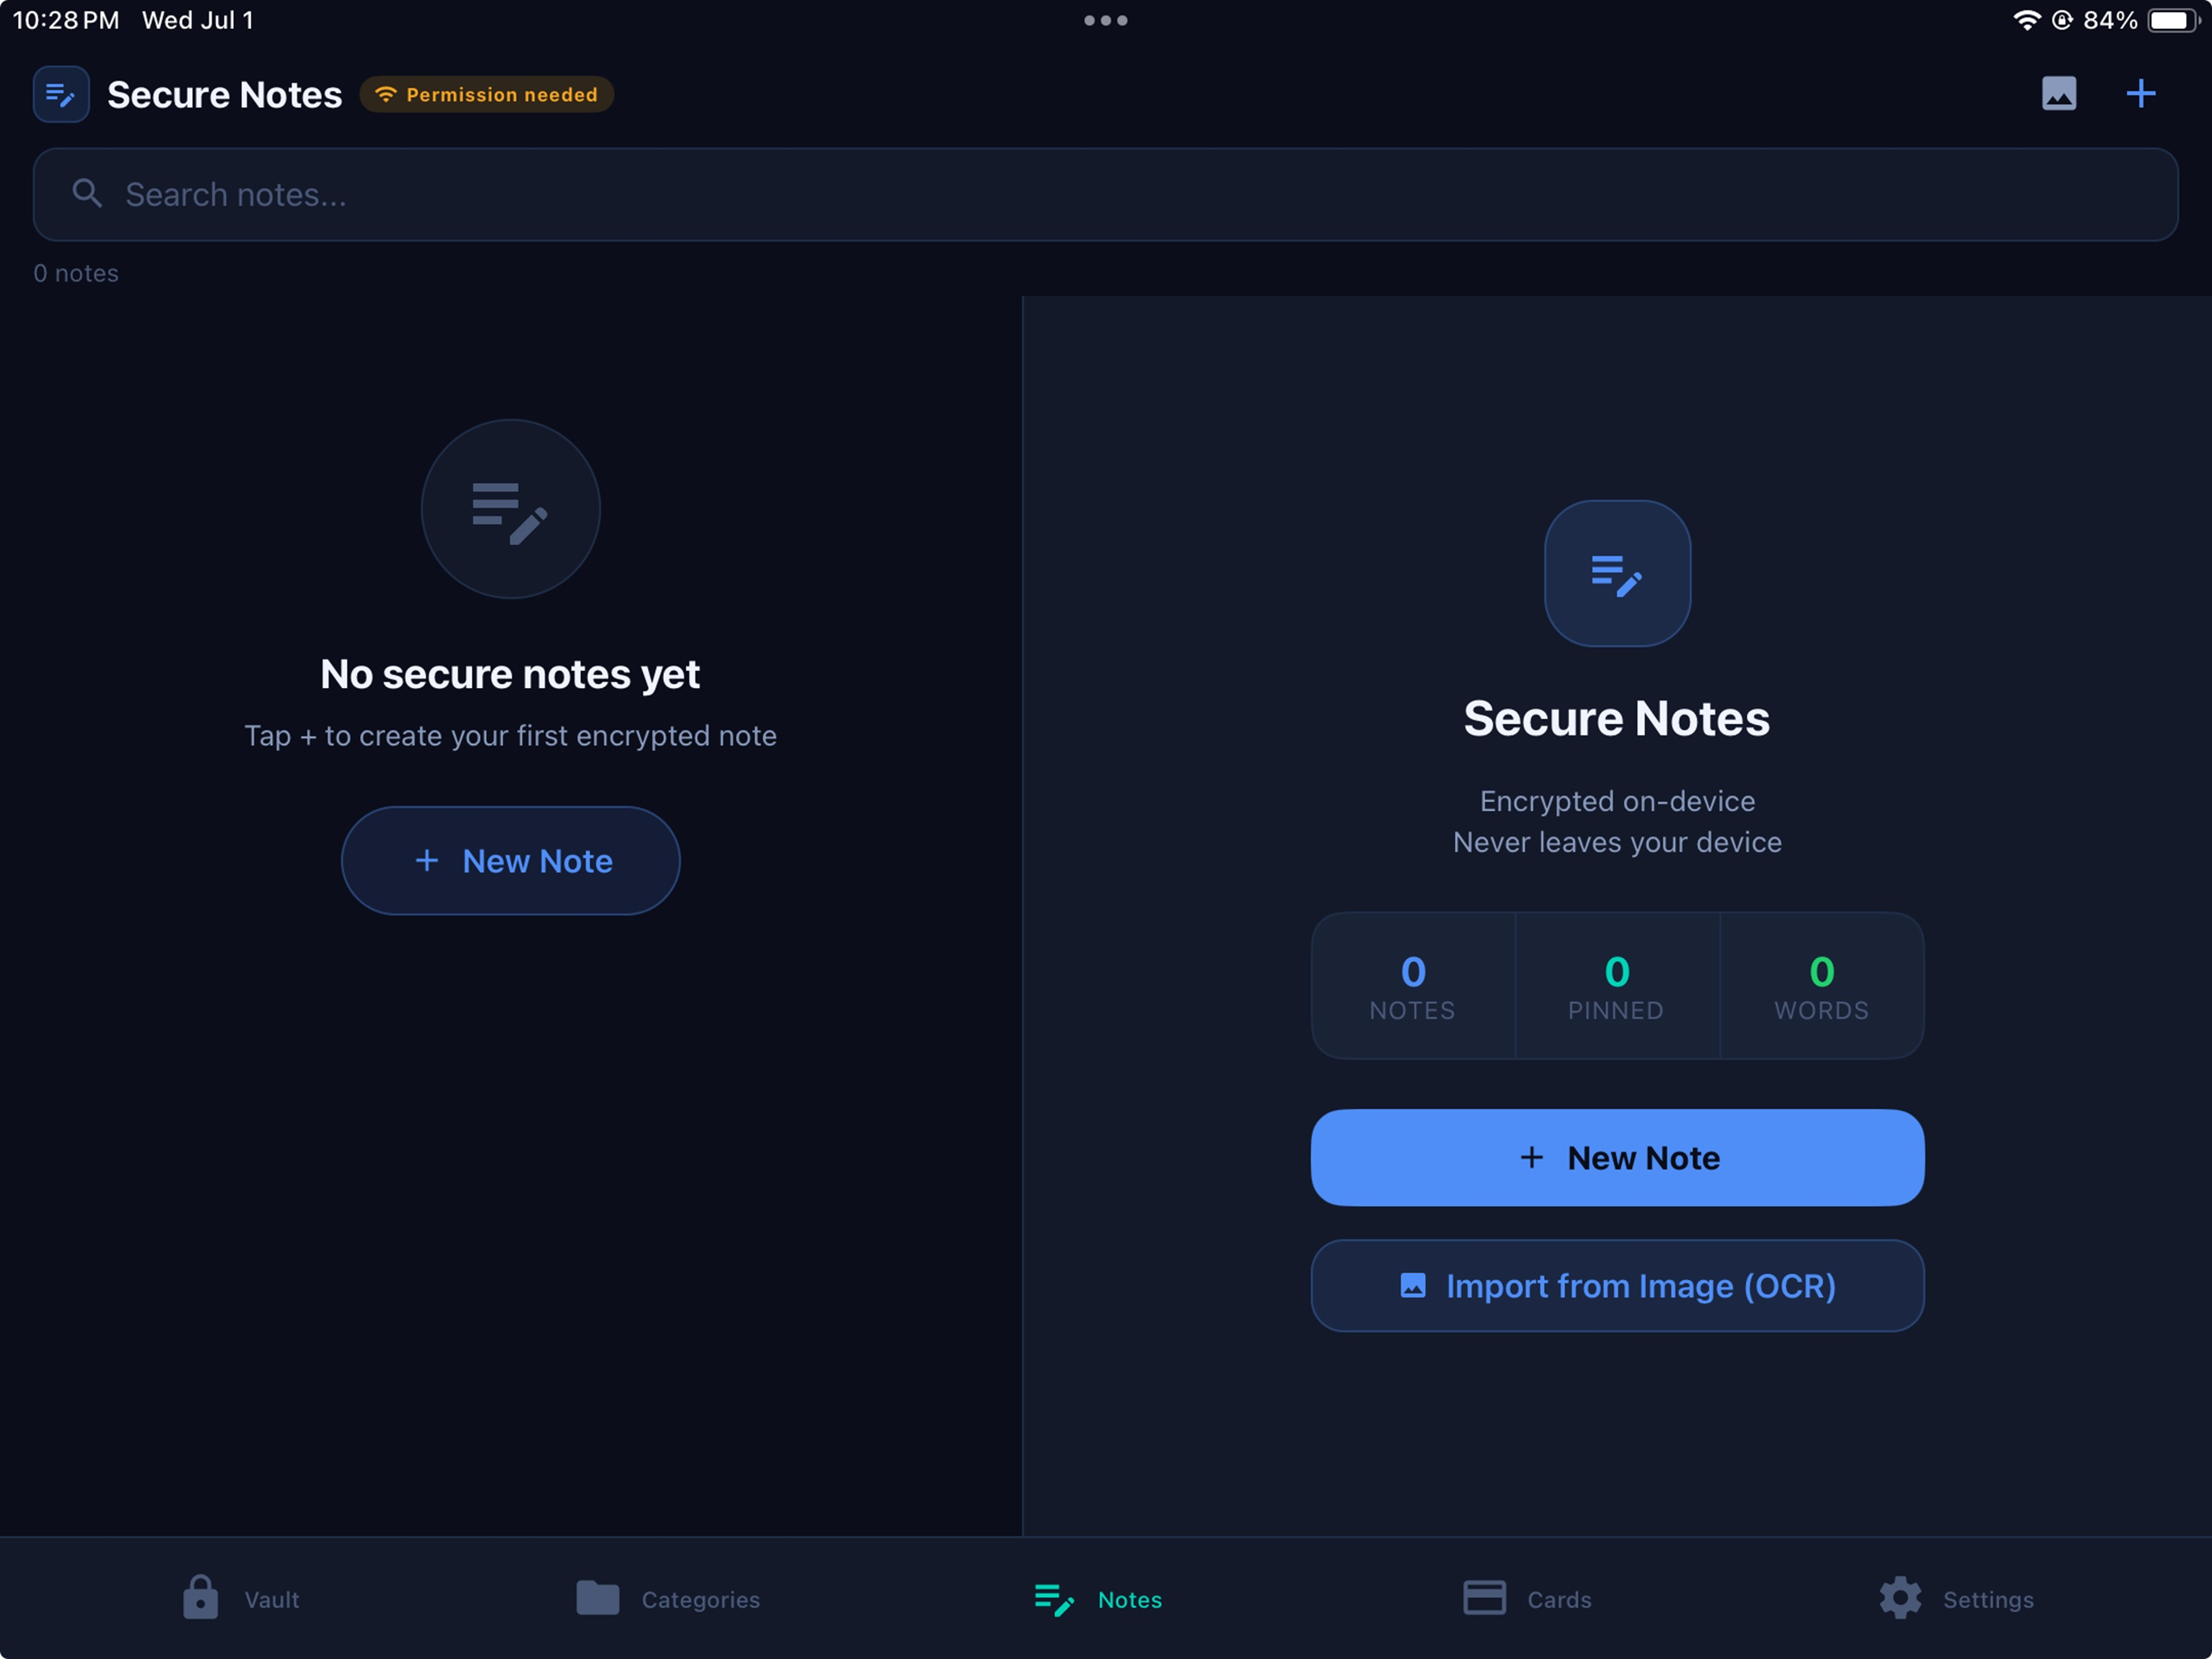Open the Categories tab
2212x1659 pixels.
click(668, 1599)
